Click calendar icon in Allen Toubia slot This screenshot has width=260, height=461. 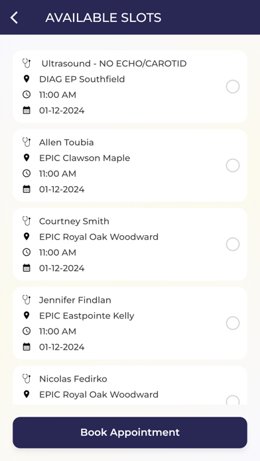27,189
